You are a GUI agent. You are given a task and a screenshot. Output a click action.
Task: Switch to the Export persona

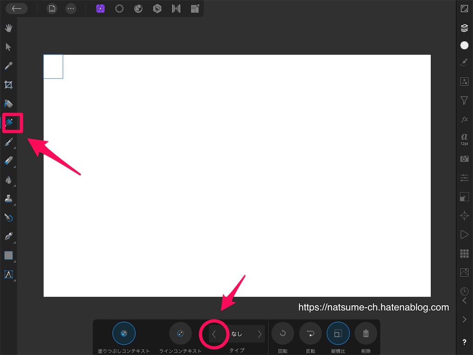pos(195,9)
